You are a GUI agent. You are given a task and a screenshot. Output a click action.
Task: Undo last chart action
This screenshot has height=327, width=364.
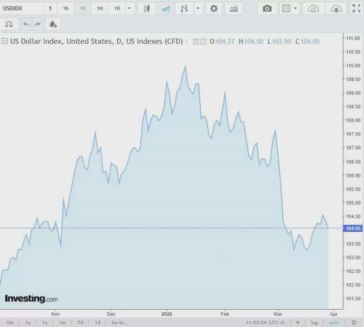[26, 24]
